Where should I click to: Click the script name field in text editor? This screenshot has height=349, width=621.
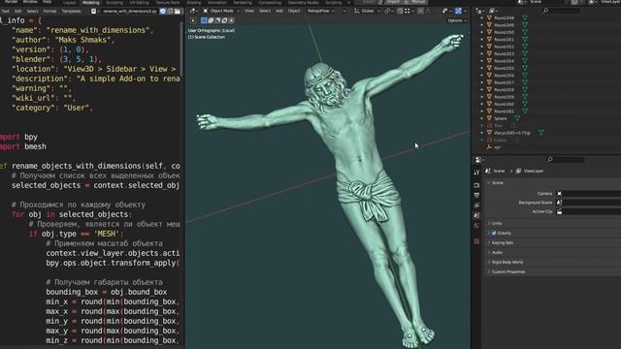[x=129, y=11]
